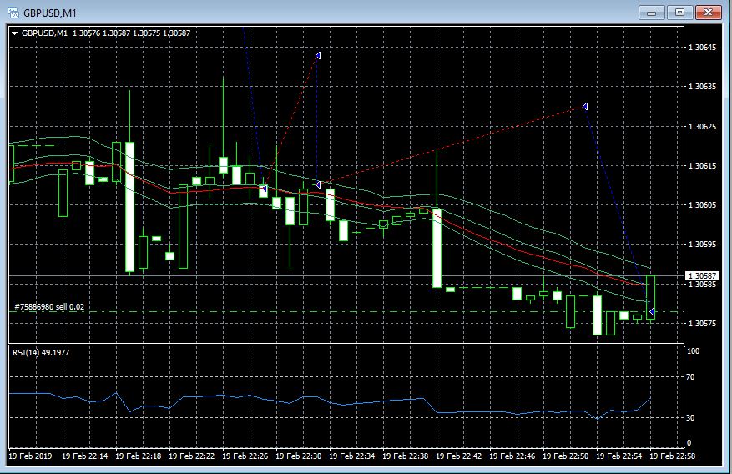The width and height of the screenshot is (732, 474).
Task: Maximize the GBPUSD,M1 chart window
Action: 679,13
